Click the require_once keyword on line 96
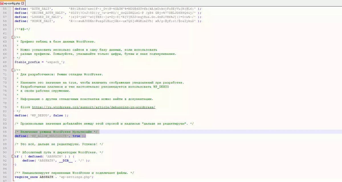This screenshot has height=182, width=342. coord(26,177)
